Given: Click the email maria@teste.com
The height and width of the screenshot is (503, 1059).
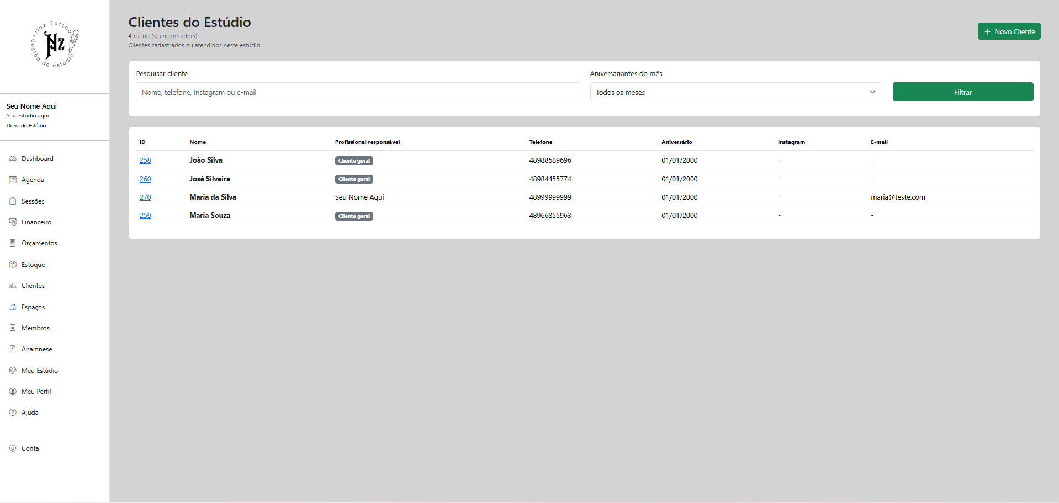Looking at the screenshot, I should [x=898, y=197].
